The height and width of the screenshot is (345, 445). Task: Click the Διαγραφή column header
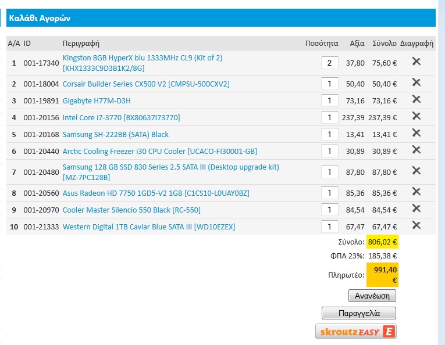pyautogui.click(x=416, y=44)
